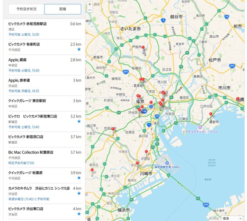
Task: Open Apple 銀座 slot 火曜日 15:40
Action: point(24,71)
